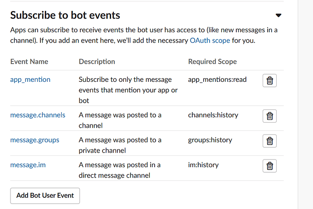Delete the message.im event row
This screenshot has height=209, width=313.
[x=269, y=166]
